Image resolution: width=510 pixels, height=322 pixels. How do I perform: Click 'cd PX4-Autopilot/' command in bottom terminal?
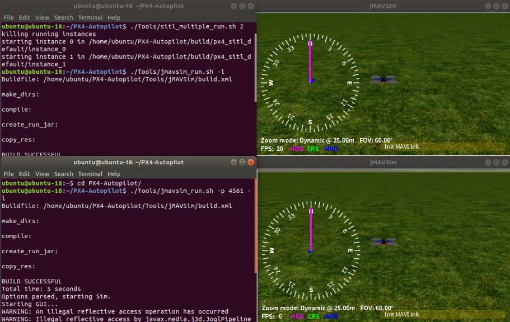tap(109, 183)
